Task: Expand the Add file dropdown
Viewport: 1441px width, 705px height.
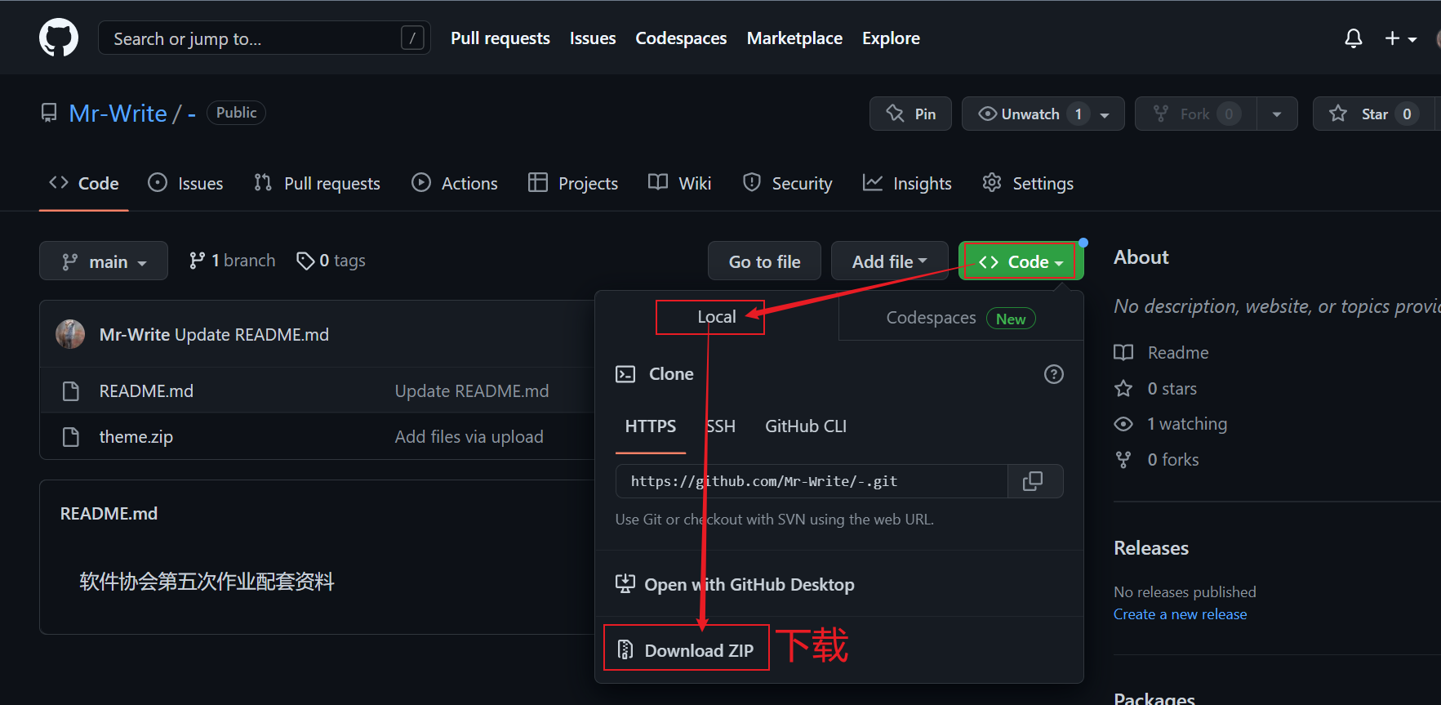Action: click(x=889, y=261)
